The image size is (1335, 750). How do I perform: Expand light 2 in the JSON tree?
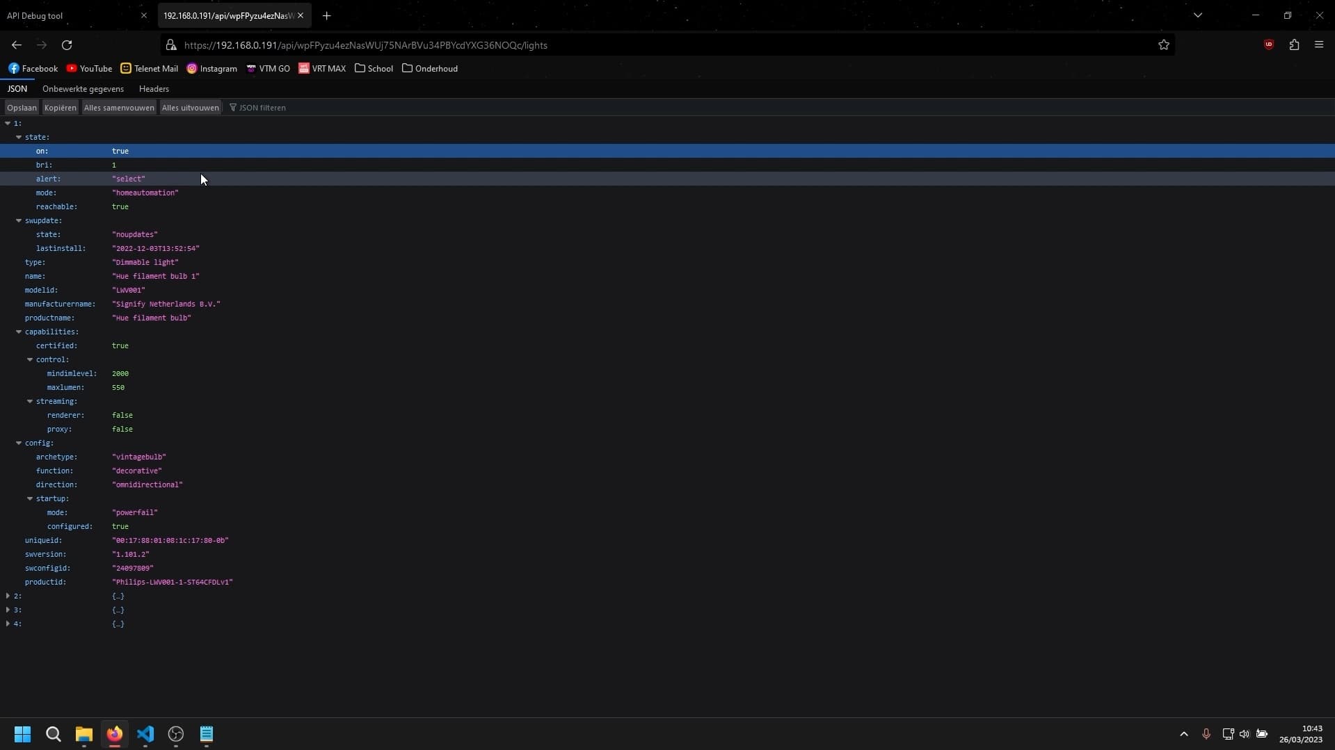[8, 596]
